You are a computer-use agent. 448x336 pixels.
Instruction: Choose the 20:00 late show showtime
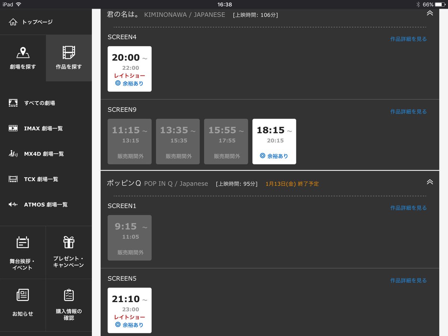[x=130, y=69]
